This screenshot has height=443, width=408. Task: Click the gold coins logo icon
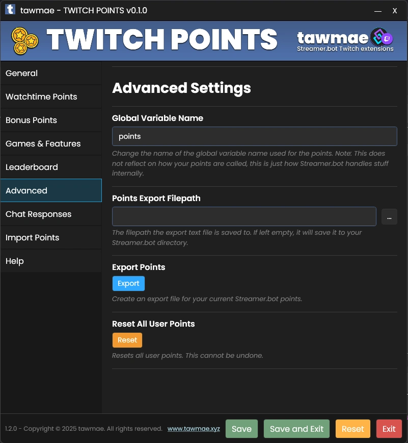point(24,41)
